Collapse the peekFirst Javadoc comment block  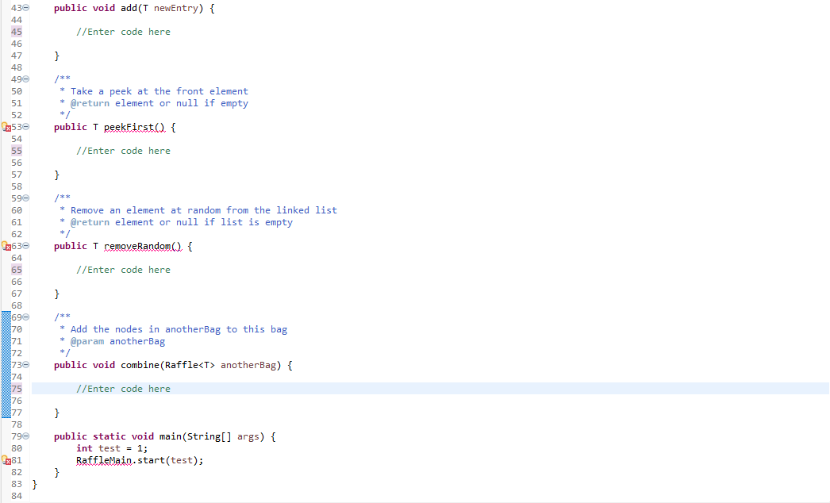25,79
